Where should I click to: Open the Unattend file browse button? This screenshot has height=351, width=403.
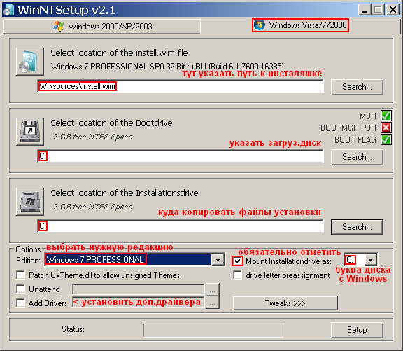[x=212, y=289]
